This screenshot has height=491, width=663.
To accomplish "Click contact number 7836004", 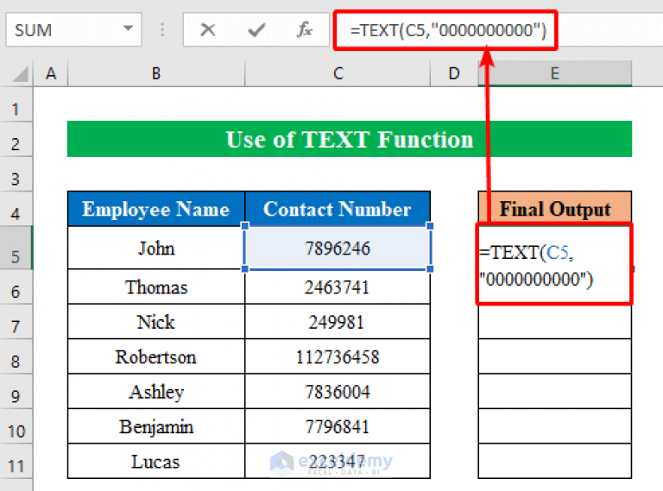I will (338, 391).
